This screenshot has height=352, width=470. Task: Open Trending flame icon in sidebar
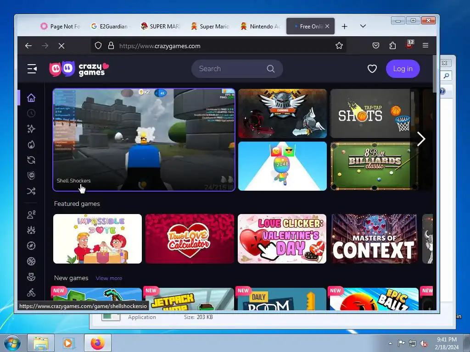[31, 144]
